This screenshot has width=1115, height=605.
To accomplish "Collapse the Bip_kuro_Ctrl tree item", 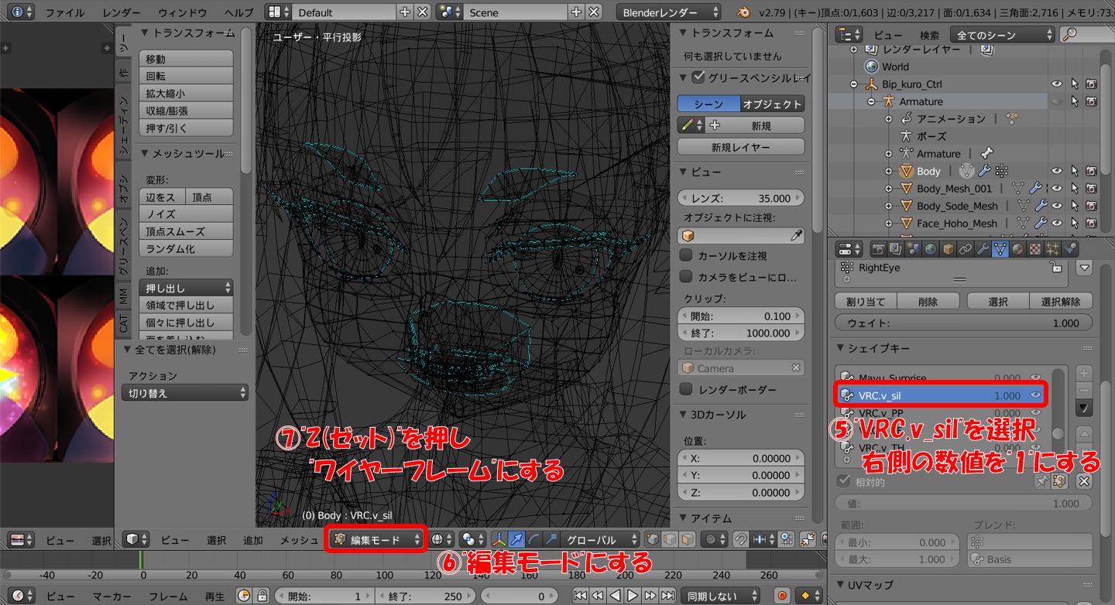I will point(854,84).
